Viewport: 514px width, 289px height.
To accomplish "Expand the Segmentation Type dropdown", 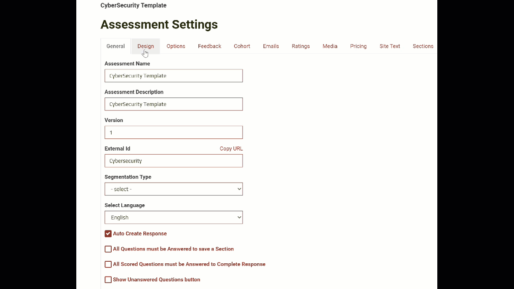I will point(173,189).
